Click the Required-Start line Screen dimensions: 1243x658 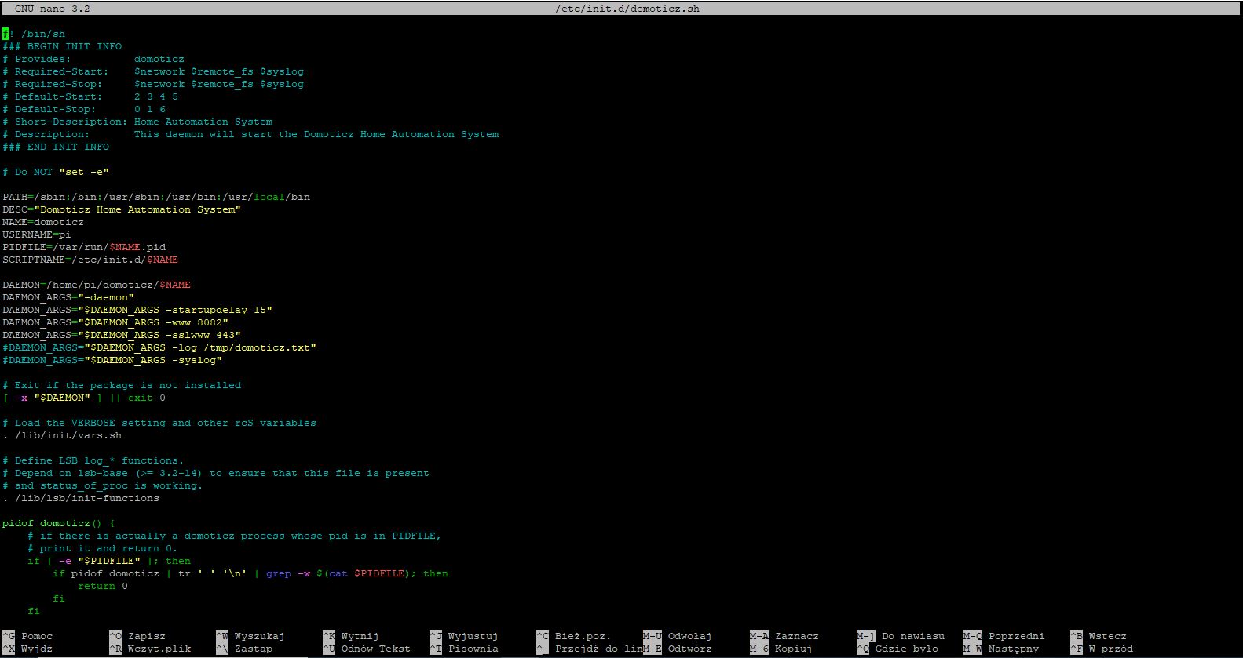(153, 71)
